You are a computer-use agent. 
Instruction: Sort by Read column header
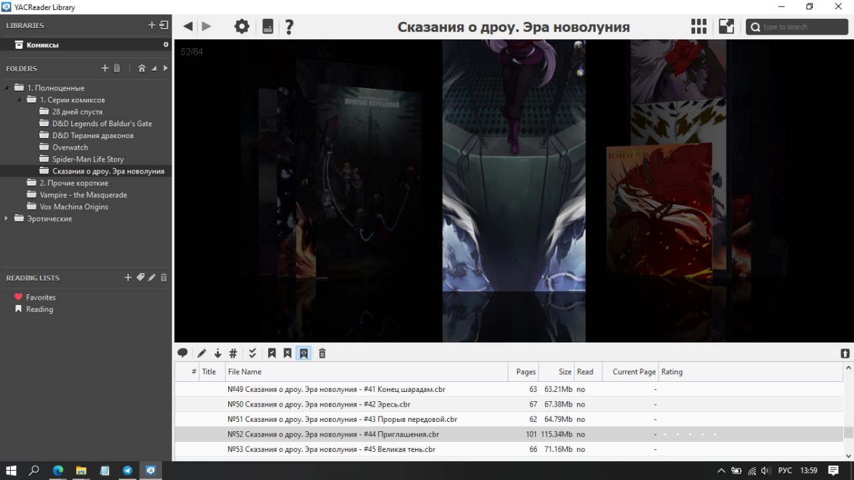(588, 372)
